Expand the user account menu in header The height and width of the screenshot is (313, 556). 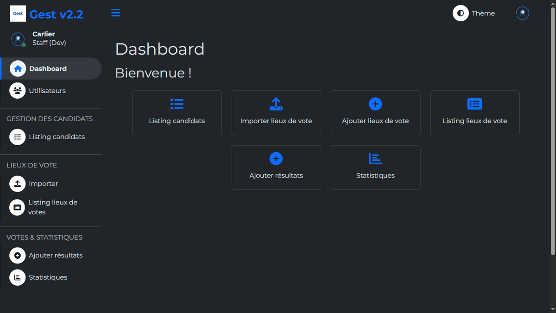click(527, 13)
